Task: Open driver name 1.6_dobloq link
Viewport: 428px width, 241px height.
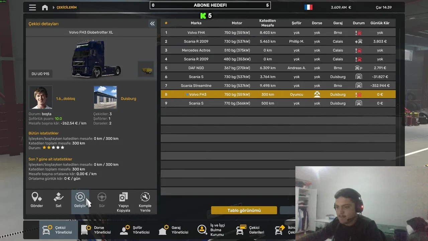Action: (66, 99)
